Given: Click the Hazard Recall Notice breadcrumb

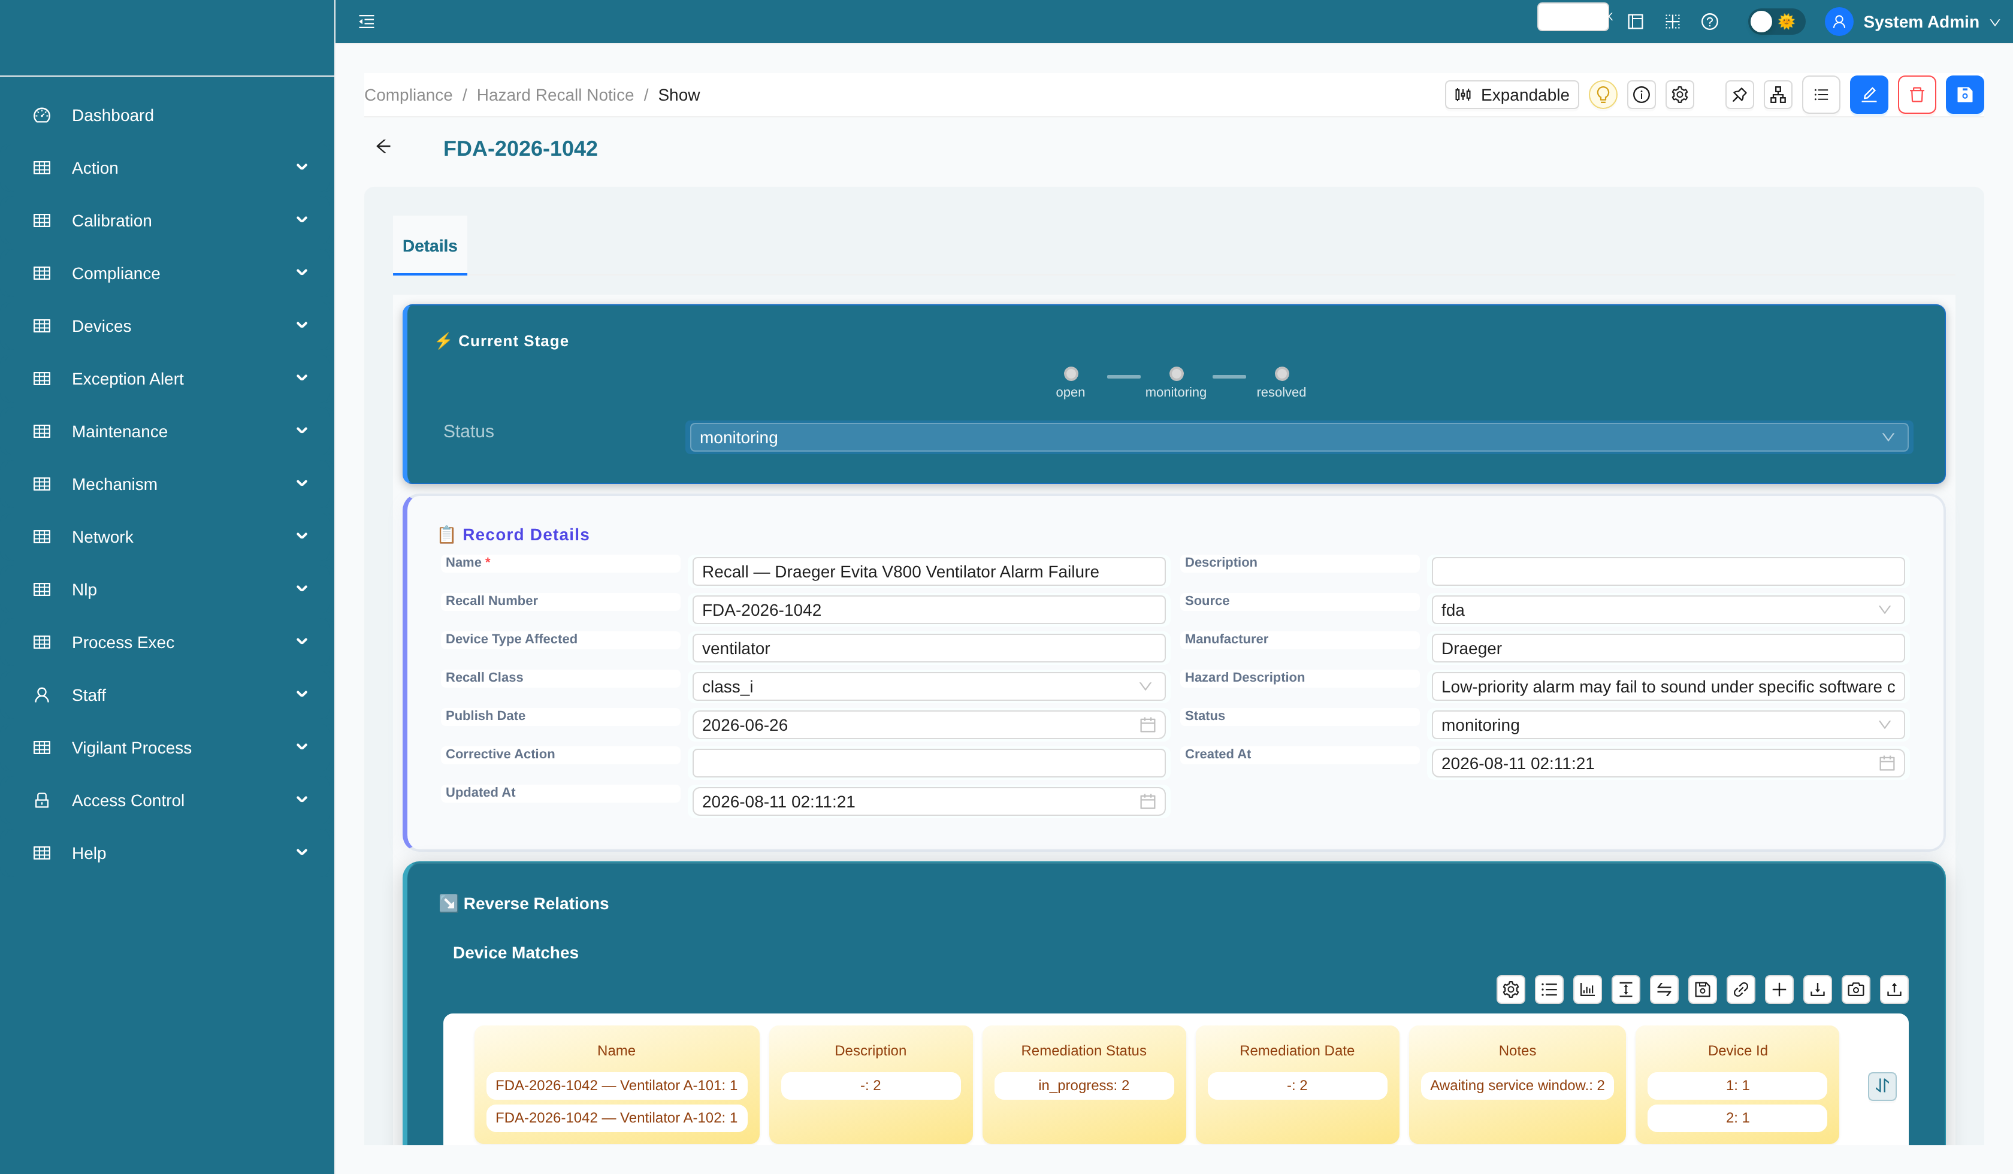Looking at the screenshot, I should click(x=555, y=95).
